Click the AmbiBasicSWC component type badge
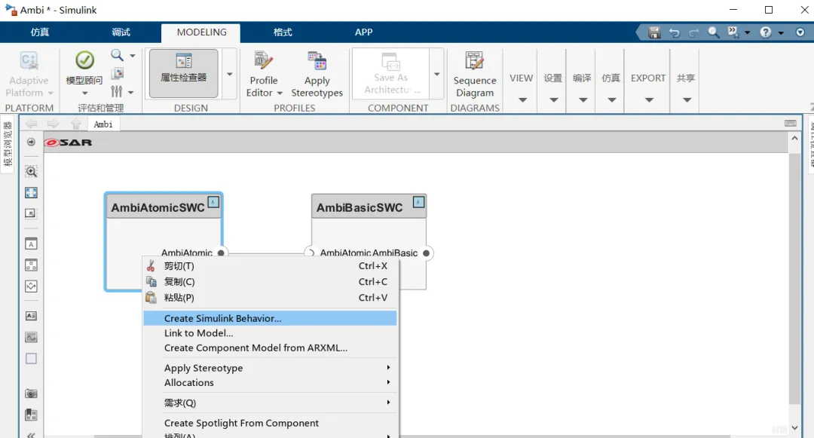The width and height of the screenshot is (814, 438). click(x=418, y=202)
